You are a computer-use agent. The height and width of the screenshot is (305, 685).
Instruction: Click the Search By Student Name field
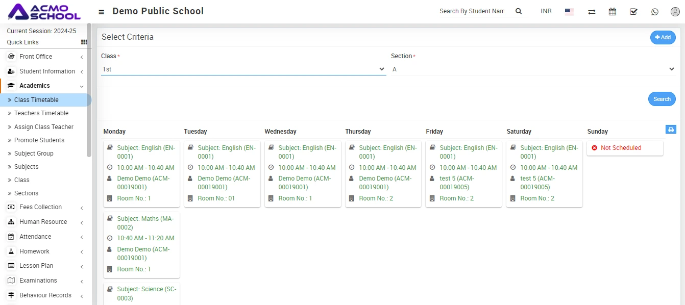click(x=472, y=11)
